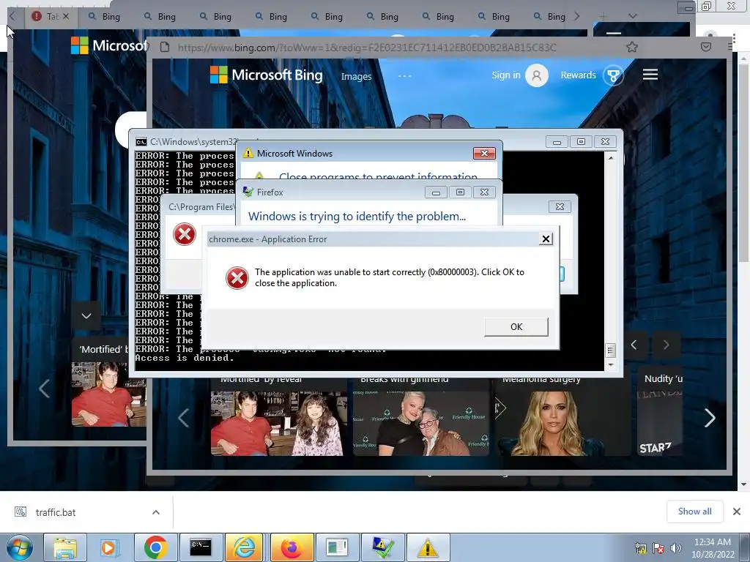The height and width of the screenshot is (562, 750).
Task: Click the Rewards trophy icon
Action: 613,75
